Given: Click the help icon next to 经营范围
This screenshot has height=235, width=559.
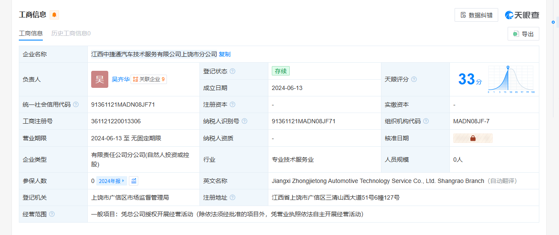Looking at the screenshot, I should pos(52,214).
